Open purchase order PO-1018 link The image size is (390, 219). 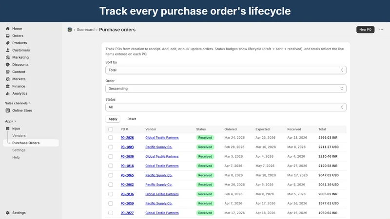127,166
